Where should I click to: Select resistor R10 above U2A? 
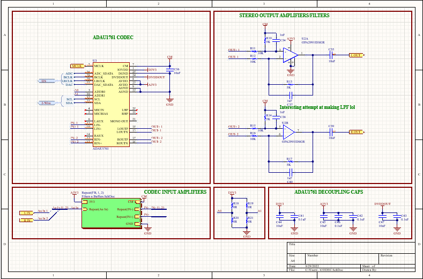[265, 40]
